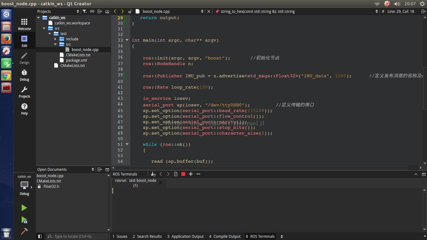Select catkin_ws.workspace file

tap(72, 23)
